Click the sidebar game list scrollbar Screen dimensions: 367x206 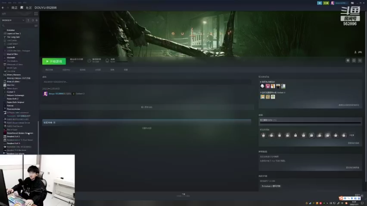[38, 138]
